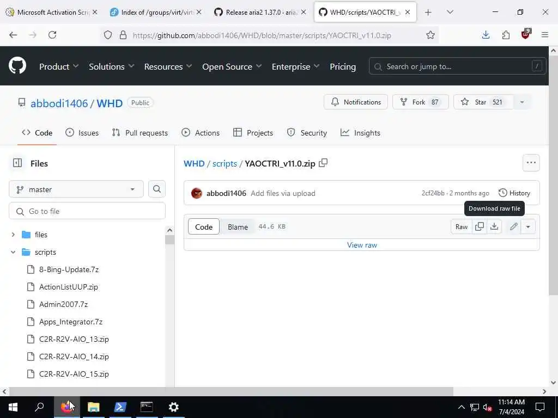This screenshot has width=558, height=418.
Task: Collapse the file tree sidebar icon
Action: click(17, 163)
